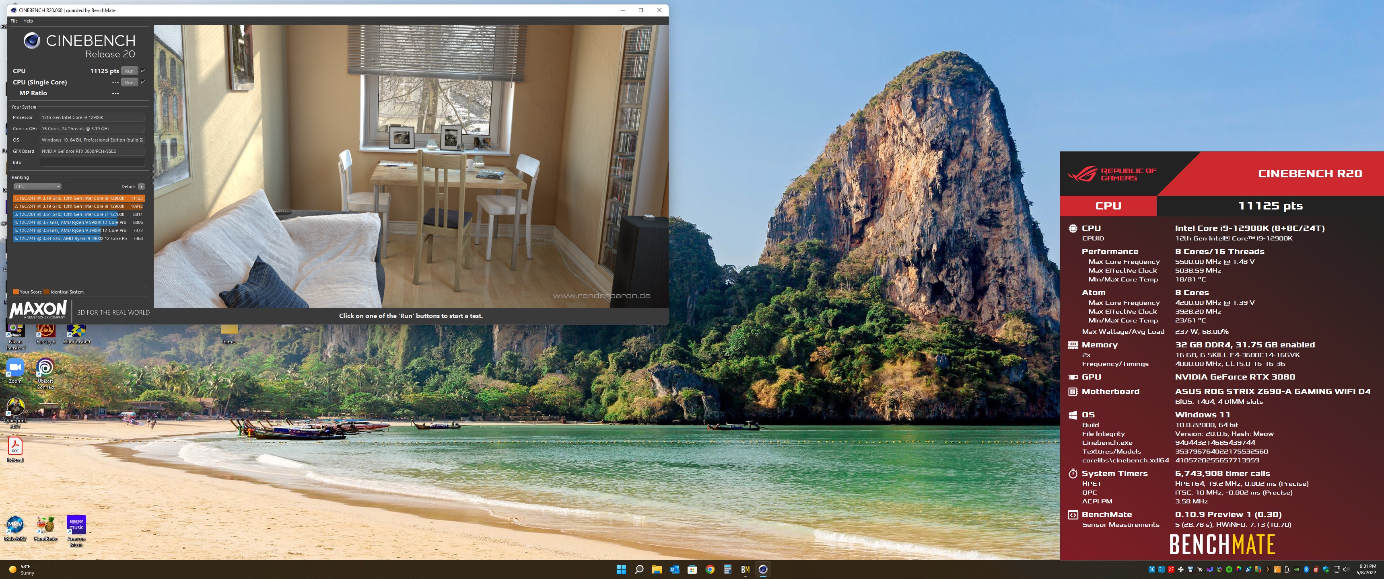This screenshot has height=579, width=1384.
Task: Open the Games folder on the desktop
Action: (x=229, y=334)
